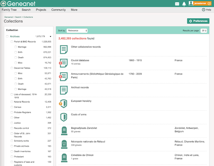Check the Order of St. John Records checkbox
The image size is (214, 166).
[12, 133]
